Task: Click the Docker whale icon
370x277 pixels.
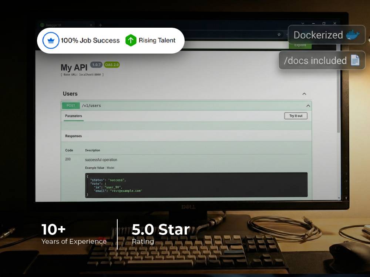Action: click(x=353, y=35)
